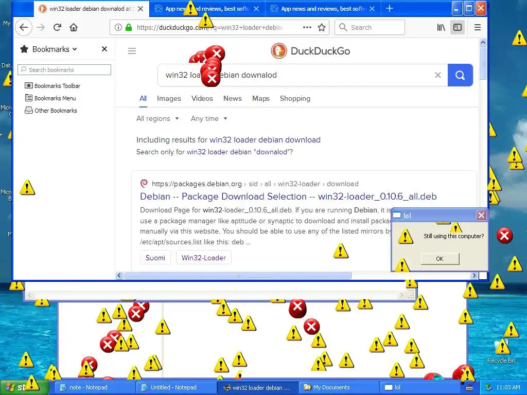Open the Suomi sitelink

(155, 258)
